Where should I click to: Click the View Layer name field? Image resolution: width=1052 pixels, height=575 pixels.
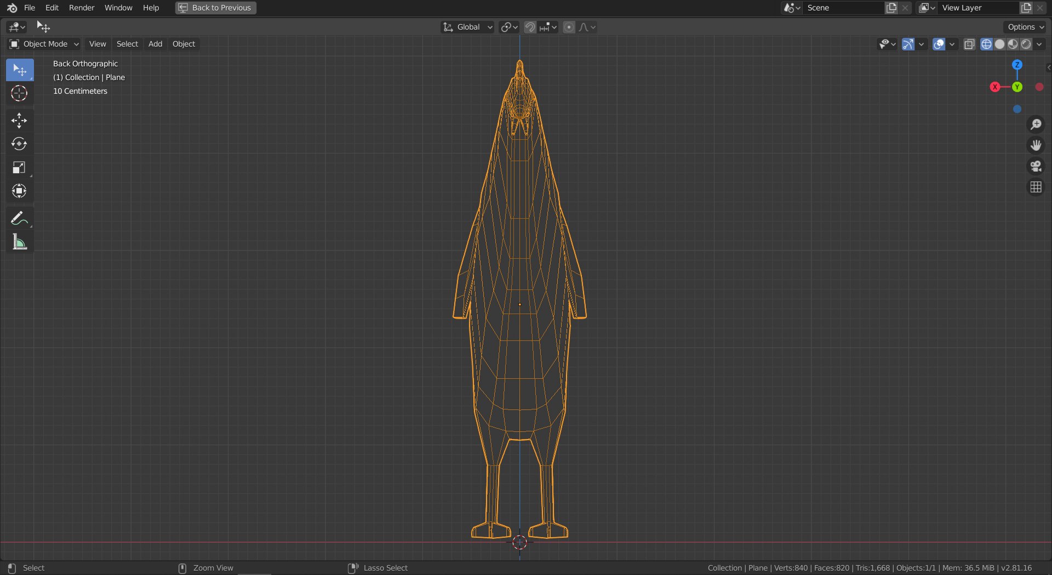[978, 8]
